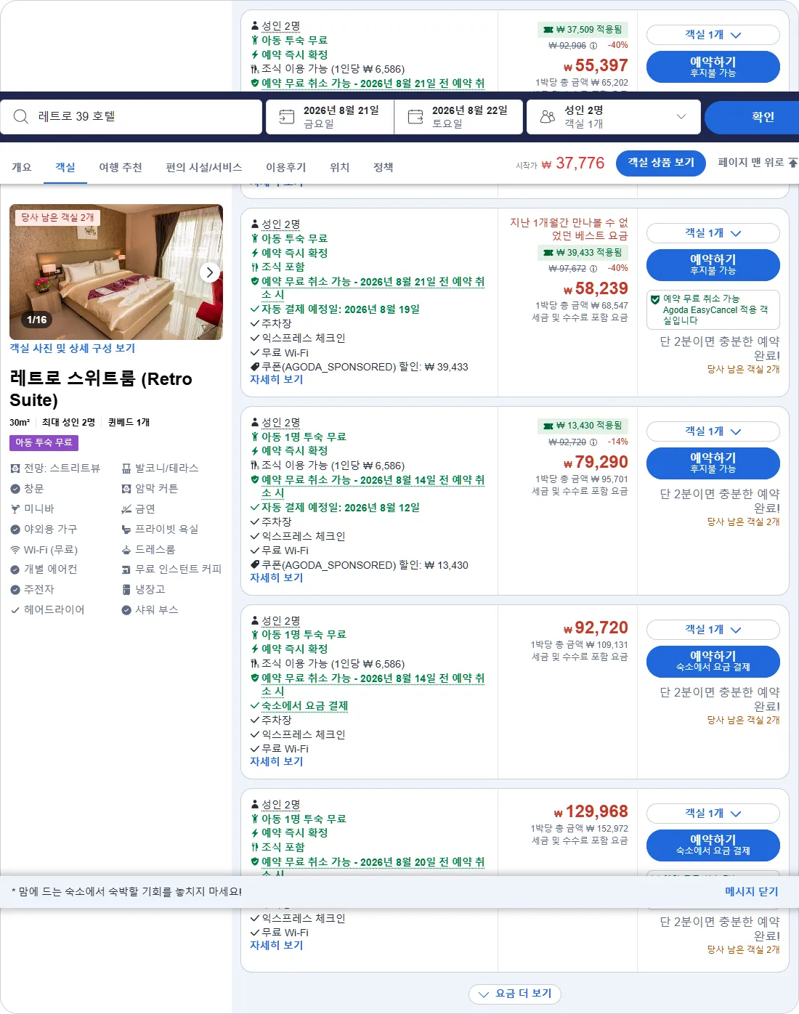This screenshot has height=1014, width=799.
Task: Open the Retro Suite room photo
Action: (116, 272)
